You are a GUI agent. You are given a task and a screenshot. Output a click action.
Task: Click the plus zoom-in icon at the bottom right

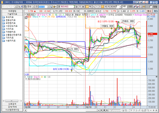click(x=153, y=110)
